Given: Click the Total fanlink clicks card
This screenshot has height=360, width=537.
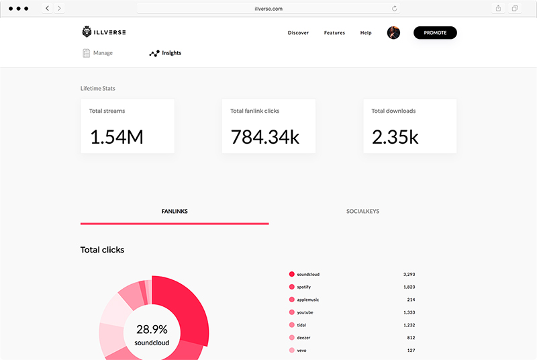Looking at the screenshot, I should pyautogui.click(x=268, y=126).
